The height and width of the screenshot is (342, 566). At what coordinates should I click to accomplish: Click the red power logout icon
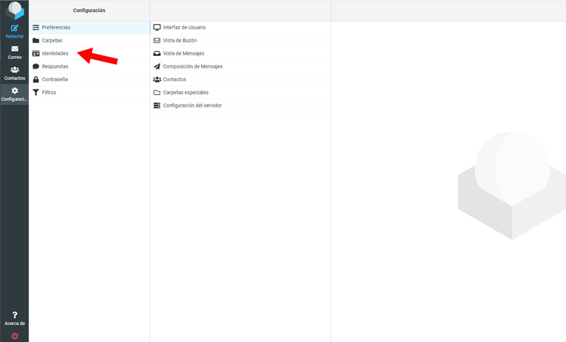(x=15, y=336)
